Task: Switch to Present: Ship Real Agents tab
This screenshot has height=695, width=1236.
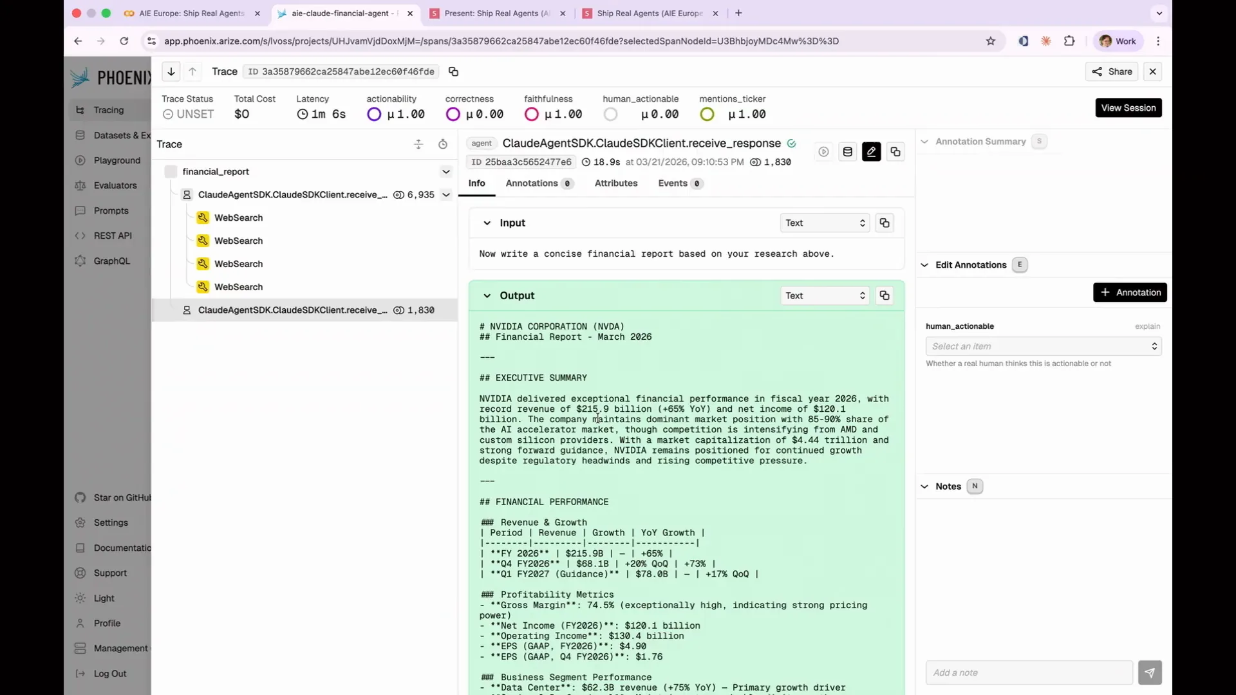Action: (497, 14)
